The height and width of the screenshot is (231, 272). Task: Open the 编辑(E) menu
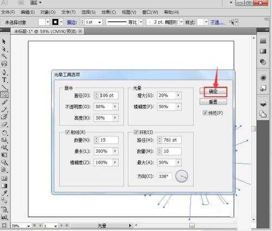pyautogui.click(x=28, y=12)
